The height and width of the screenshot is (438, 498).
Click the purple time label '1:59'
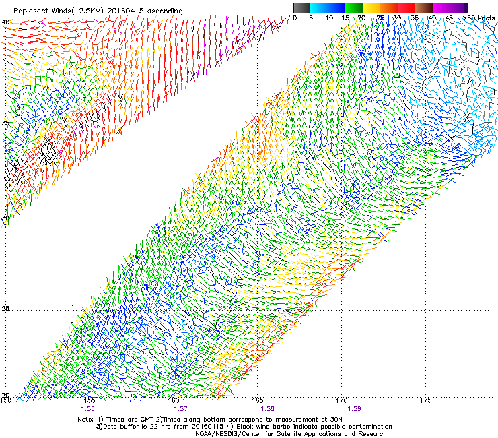pyautogui.click(x=354, y=409)
